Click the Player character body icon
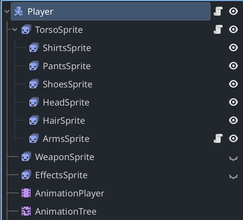The width and height of the screenshot is (243, 220). [19, 11]
